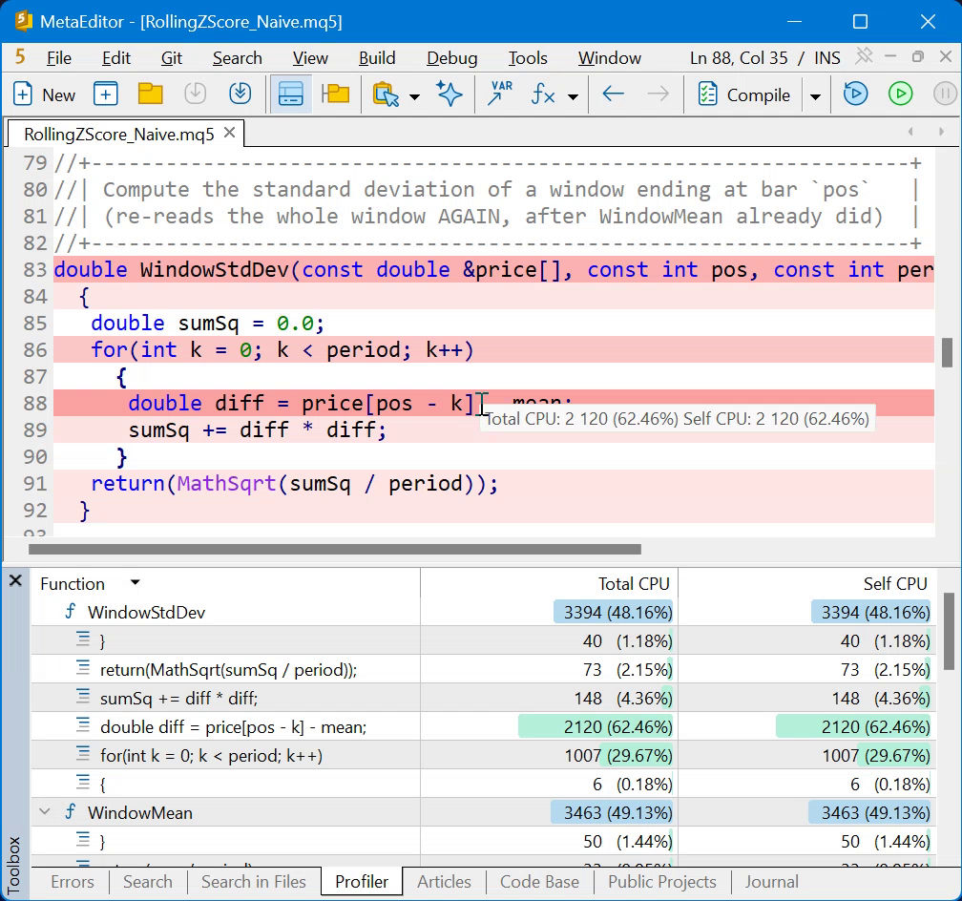Click the Save All download icon

(240, 94)
